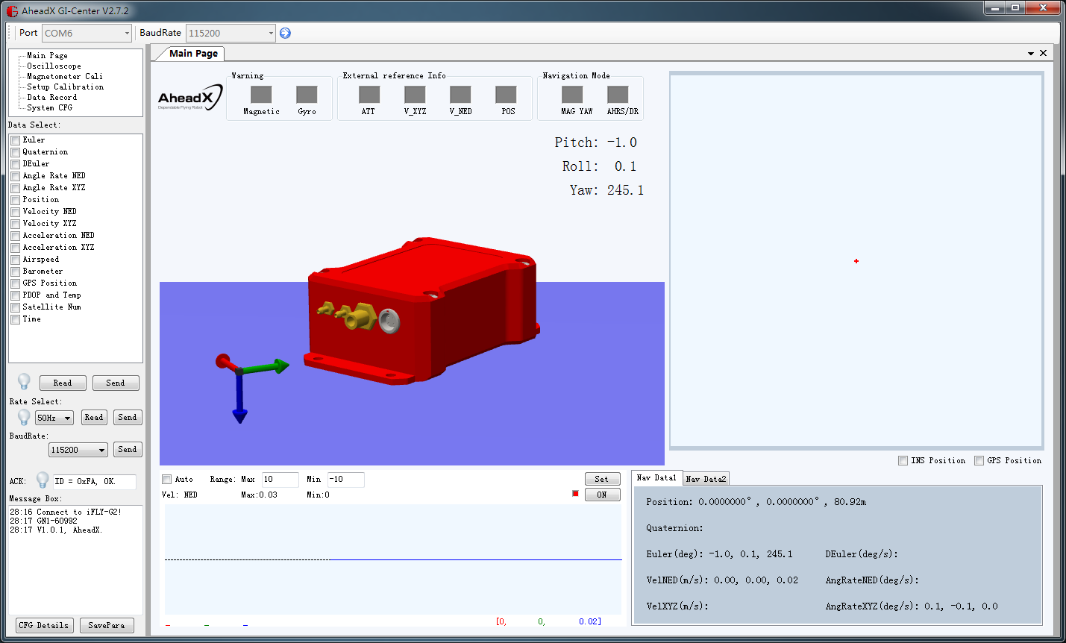The width and height of the screenshot is (1066, 643).
Task: Click Read button in Rate Select row
Action: [94, 418]
